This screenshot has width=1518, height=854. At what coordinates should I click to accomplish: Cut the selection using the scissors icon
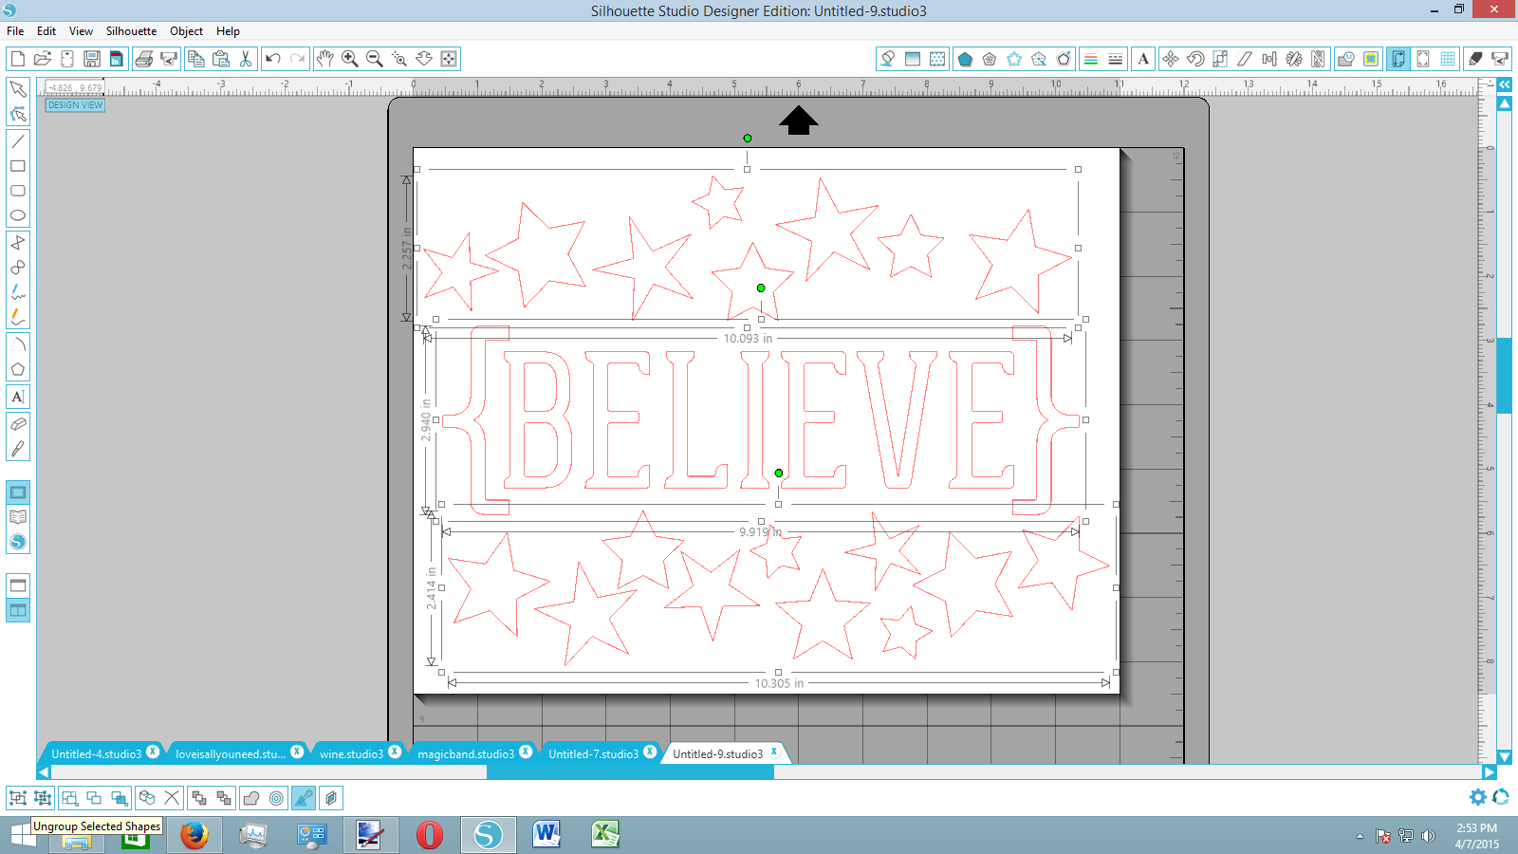pos(246,59)
